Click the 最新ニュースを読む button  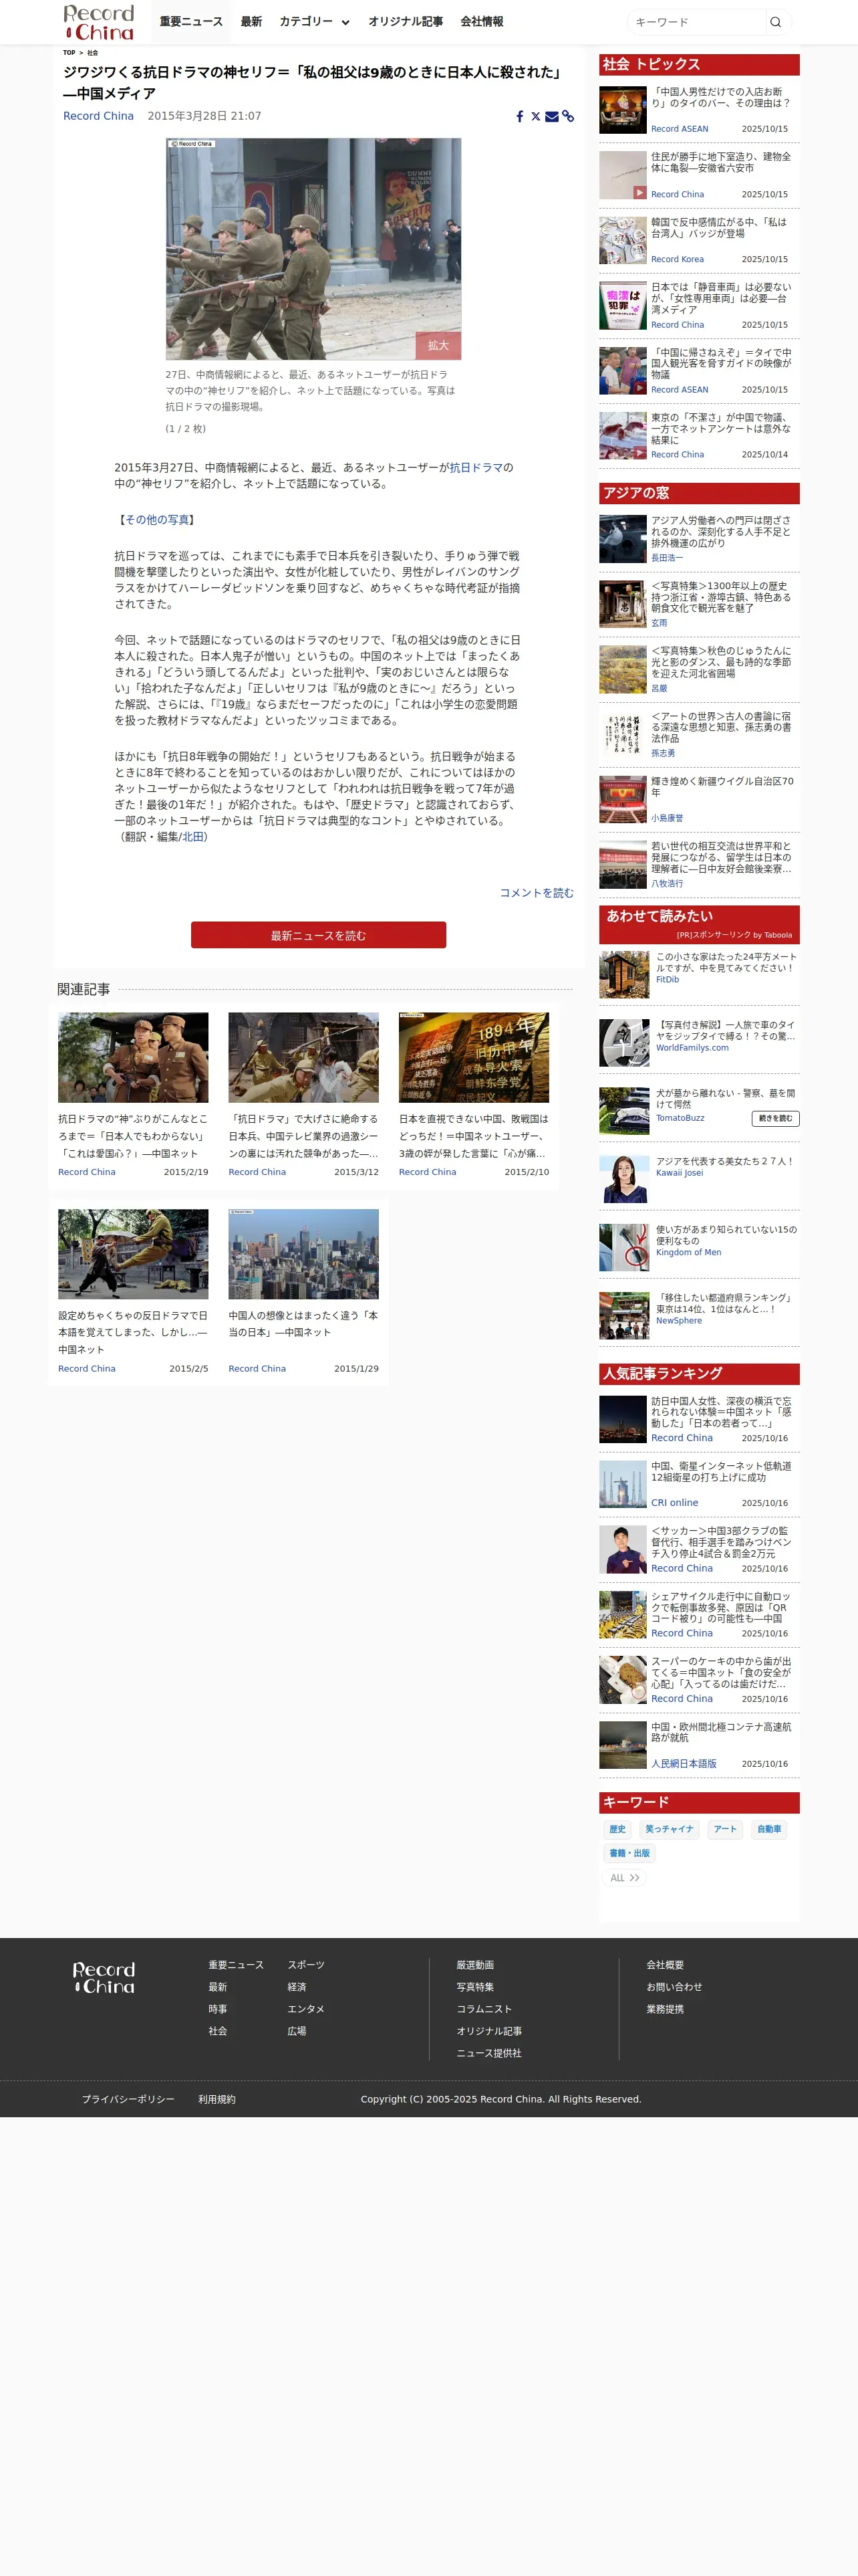319,935
